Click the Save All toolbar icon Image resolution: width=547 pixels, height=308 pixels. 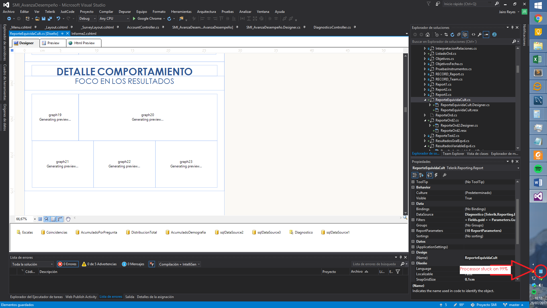(x=50, y=19)
